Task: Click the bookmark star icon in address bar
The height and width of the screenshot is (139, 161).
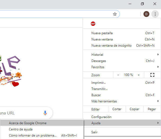Action: 115,14
